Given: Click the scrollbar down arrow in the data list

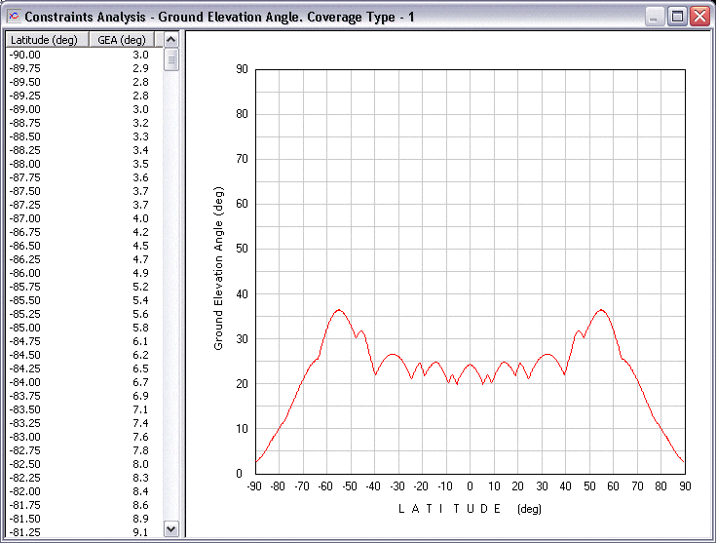Looking at the screenshot, I should tap(171, 528).
